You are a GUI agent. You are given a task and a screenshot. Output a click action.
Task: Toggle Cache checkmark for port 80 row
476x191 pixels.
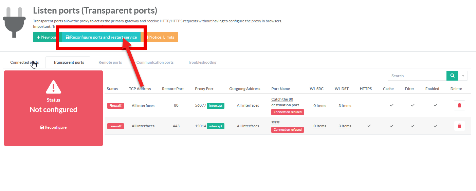pos(391,105)
